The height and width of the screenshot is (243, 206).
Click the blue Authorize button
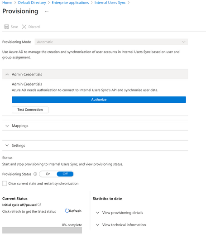tap(99, 100)
